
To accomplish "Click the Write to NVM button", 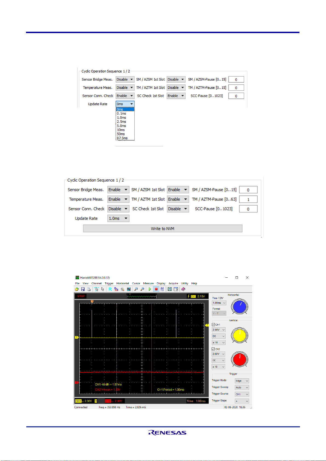I will click(163, 228).
